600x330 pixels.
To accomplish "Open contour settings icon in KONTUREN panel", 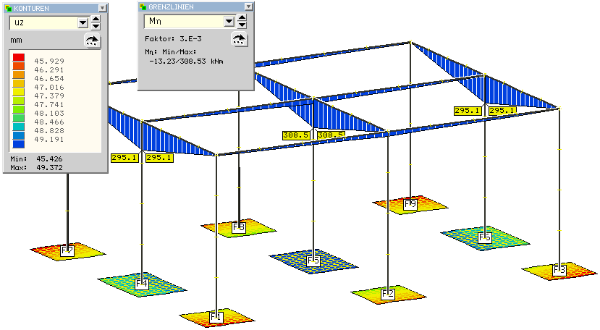I will (93, 41).
